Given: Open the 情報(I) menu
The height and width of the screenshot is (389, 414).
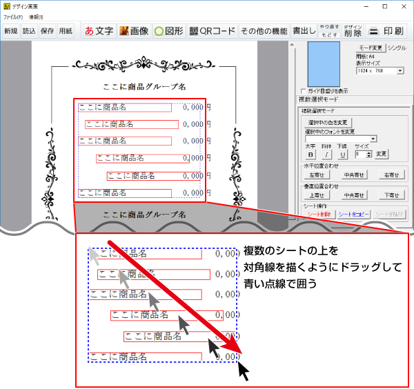Looking at the screenshot, I should pyautogui.click(x=36, y=16).
